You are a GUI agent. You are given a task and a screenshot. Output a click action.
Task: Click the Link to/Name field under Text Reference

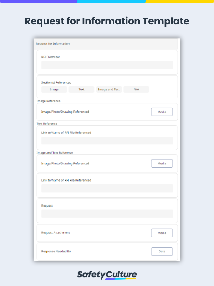point(107,140)
